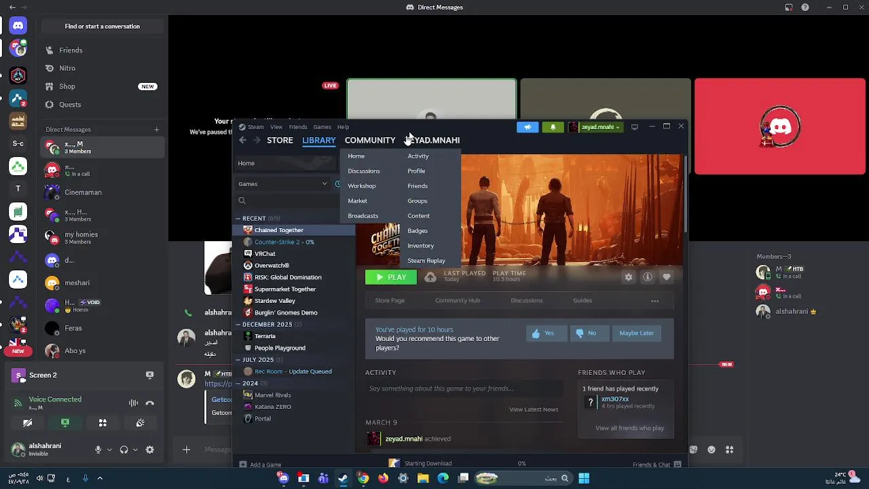
Task: Open more options ellipsis beside Guides
Action: coord(654,301)
